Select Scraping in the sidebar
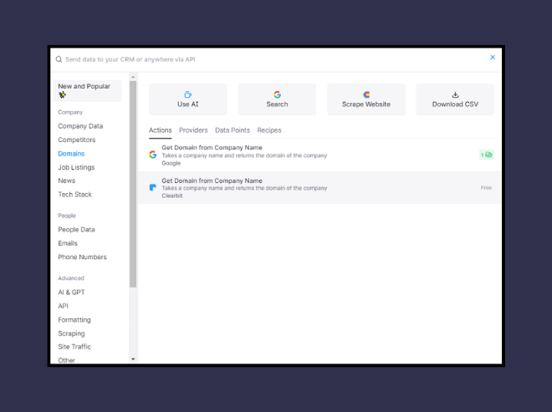 point(71,333)
